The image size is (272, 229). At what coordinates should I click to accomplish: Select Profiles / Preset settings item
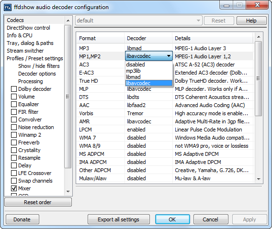(x=34, y=58)
